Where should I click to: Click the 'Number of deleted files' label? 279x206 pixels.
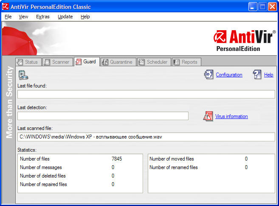[x=43, y=176]
